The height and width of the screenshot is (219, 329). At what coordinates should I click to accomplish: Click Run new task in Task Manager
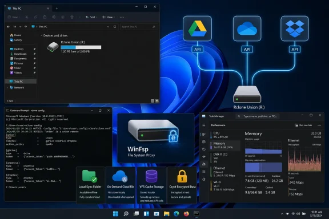pos(303,125)
